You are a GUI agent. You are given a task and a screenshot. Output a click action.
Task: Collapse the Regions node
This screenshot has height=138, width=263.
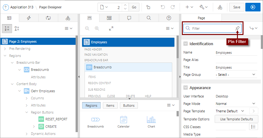click(5, 56)
